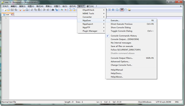Image resolution: width=185 pixels, height=106 pixels.
Task: Click the NppExec console window toolbar icon
Action: (126, 10)
